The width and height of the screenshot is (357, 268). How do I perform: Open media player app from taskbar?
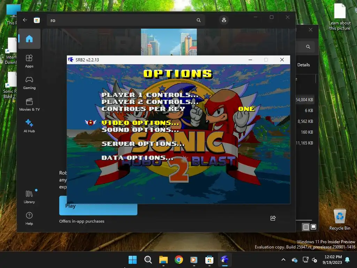[x=194, y=260]
